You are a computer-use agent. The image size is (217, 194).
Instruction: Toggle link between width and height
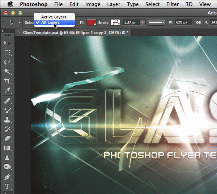coord(198,22)
